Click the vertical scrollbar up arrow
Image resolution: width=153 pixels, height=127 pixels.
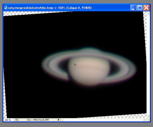(x=148, y=13)
